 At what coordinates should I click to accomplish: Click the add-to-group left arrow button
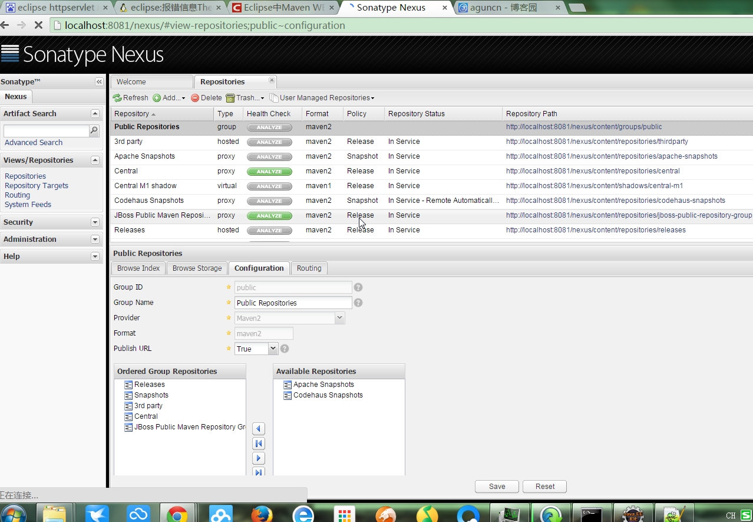(x=258, y=429)
